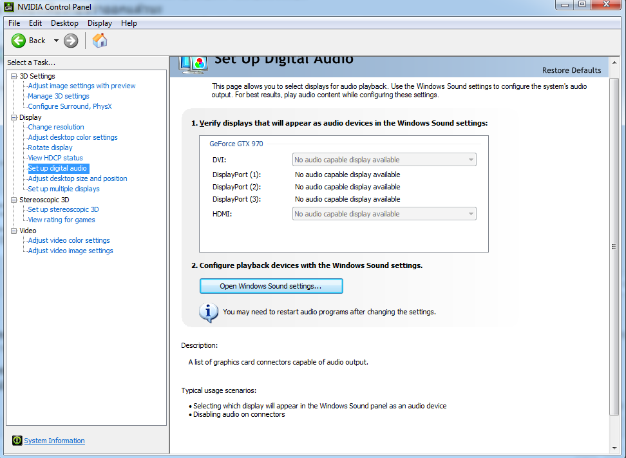The width and height of the screenshot is (626, 458).
Task: Open the Display menu
Action: [x=100, y=23]
